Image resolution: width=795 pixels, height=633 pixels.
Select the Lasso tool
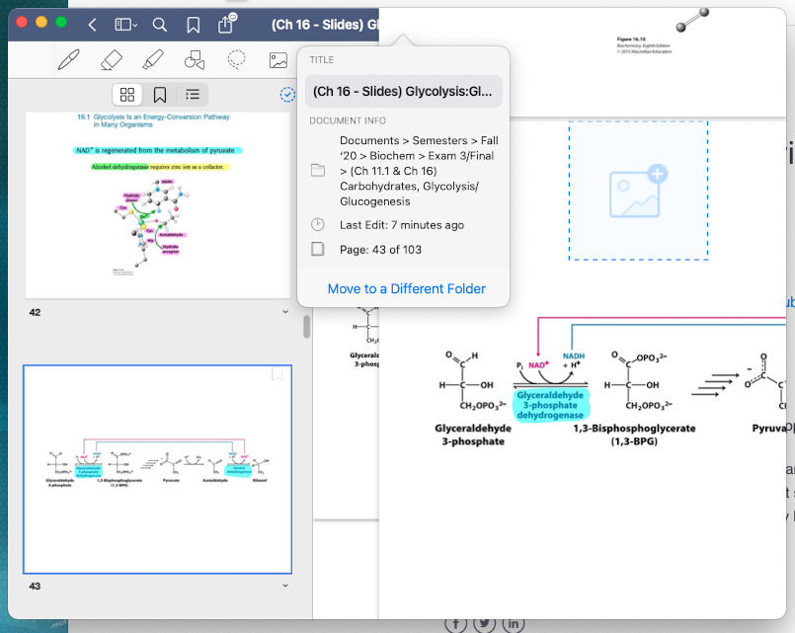point(236,59)
